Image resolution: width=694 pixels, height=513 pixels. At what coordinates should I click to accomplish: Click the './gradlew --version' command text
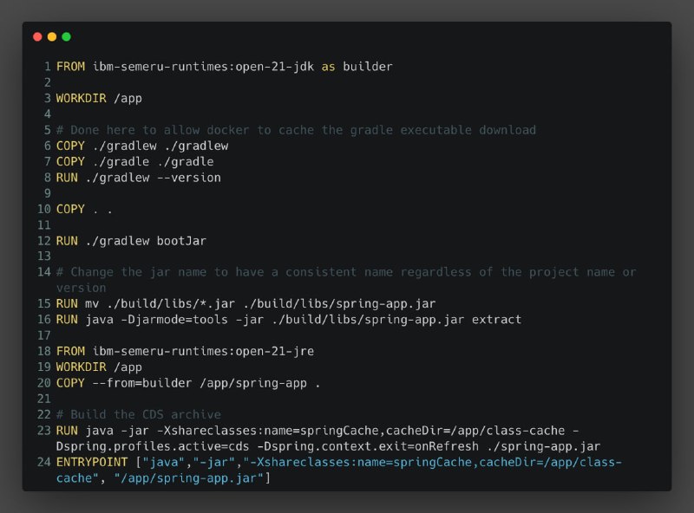point(154,178)
